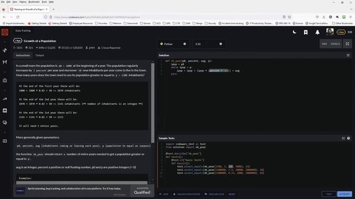
Task: Click the 1 Issue Reported link
Action: click(109, 48)
